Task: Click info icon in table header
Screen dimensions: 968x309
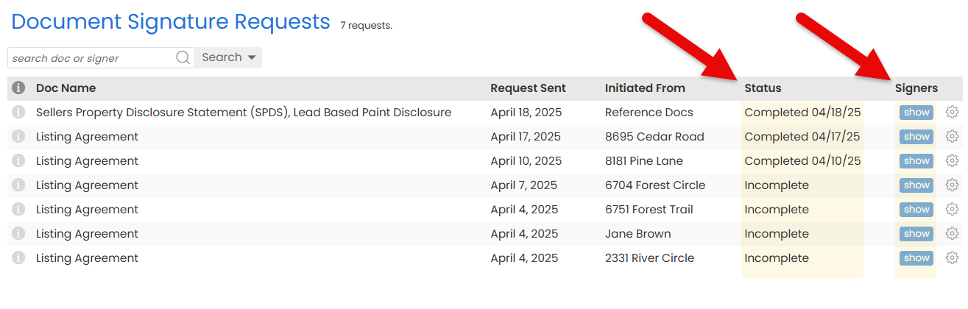Action: pyautogui.click(x=18, y=88)
